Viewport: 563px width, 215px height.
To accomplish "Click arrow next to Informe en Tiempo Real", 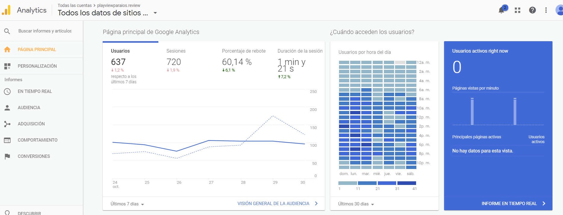I will pos(544,204).
